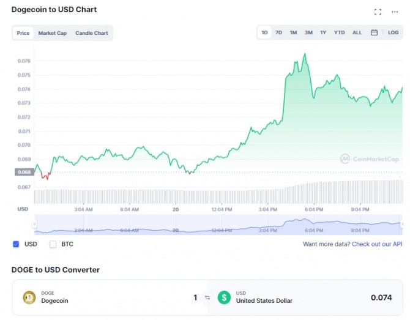Select the Price tab
Screen dimensions: 410x320
(23, 33)
